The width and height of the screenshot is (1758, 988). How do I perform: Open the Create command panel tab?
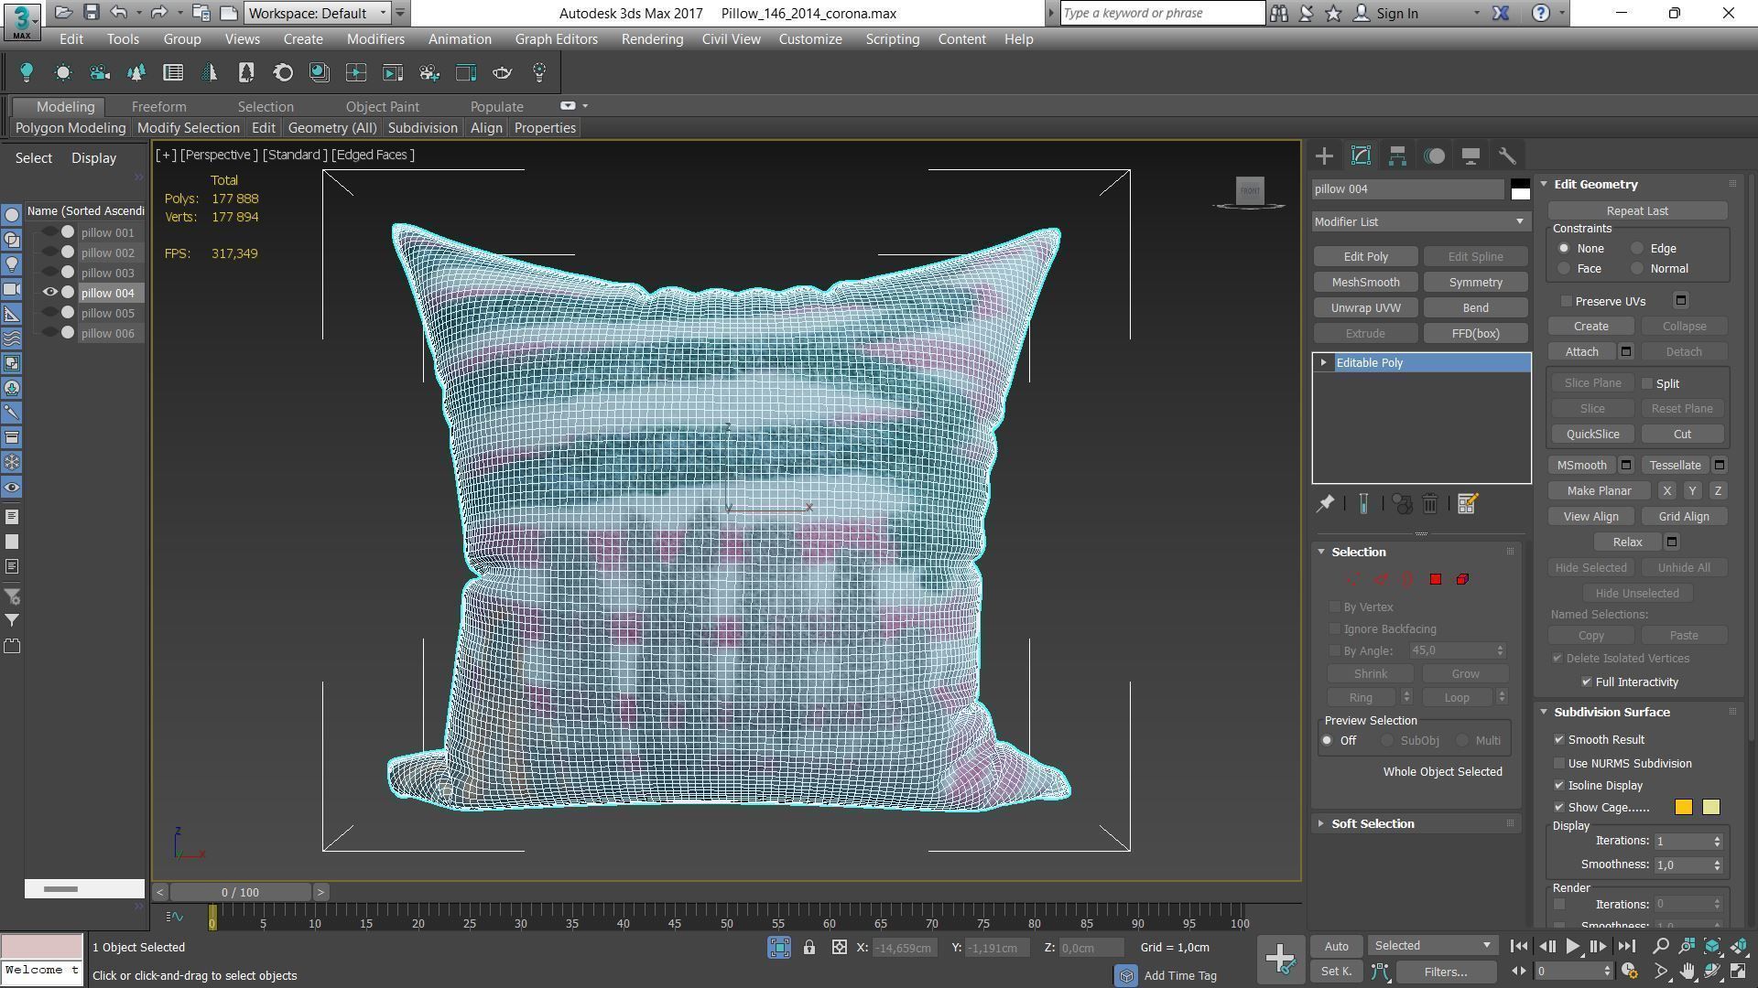1324,156
